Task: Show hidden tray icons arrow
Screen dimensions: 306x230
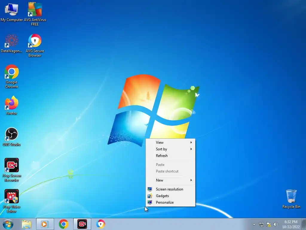Action: [254, 224]
